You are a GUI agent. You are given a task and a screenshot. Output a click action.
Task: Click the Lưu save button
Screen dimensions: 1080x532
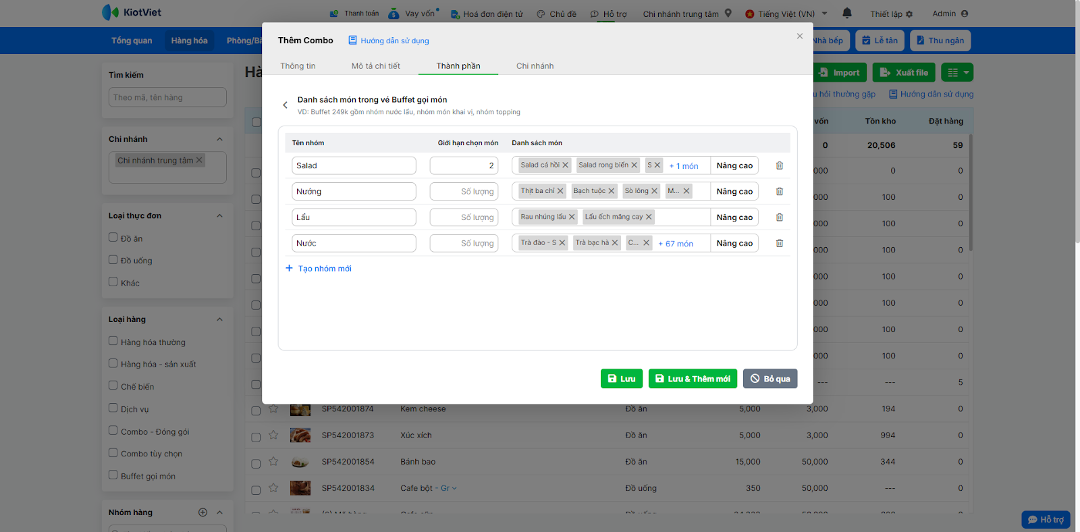pyautogui.click(x=622, y=379)
